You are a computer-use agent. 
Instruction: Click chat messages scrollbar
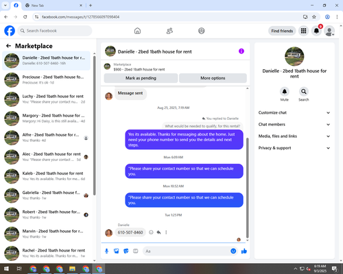[247, 188]
